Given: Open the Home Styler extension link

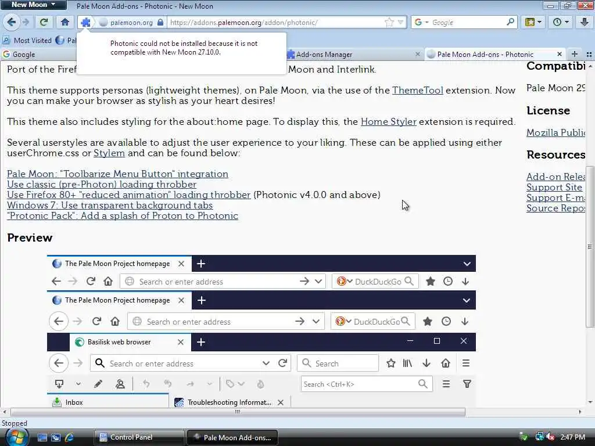Looking at the screenshot, I should tap(389, 122).
